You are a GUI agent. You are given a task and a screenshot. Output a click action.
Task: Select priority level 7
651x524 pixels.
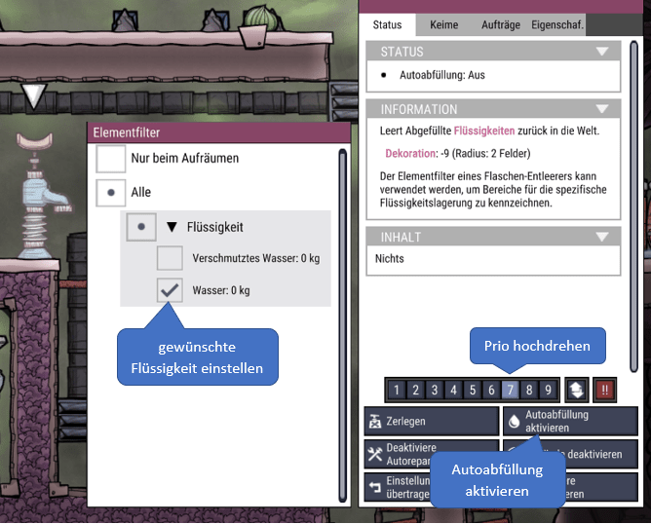(x=511, y=390)
